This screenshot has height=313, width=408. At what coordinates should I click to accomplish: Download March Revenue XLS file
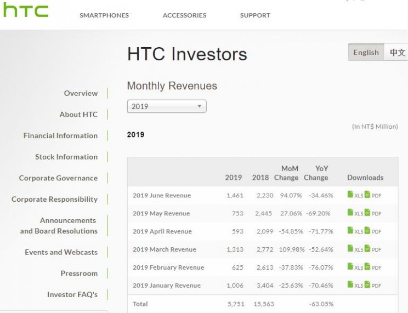click(x=355, y=249)
